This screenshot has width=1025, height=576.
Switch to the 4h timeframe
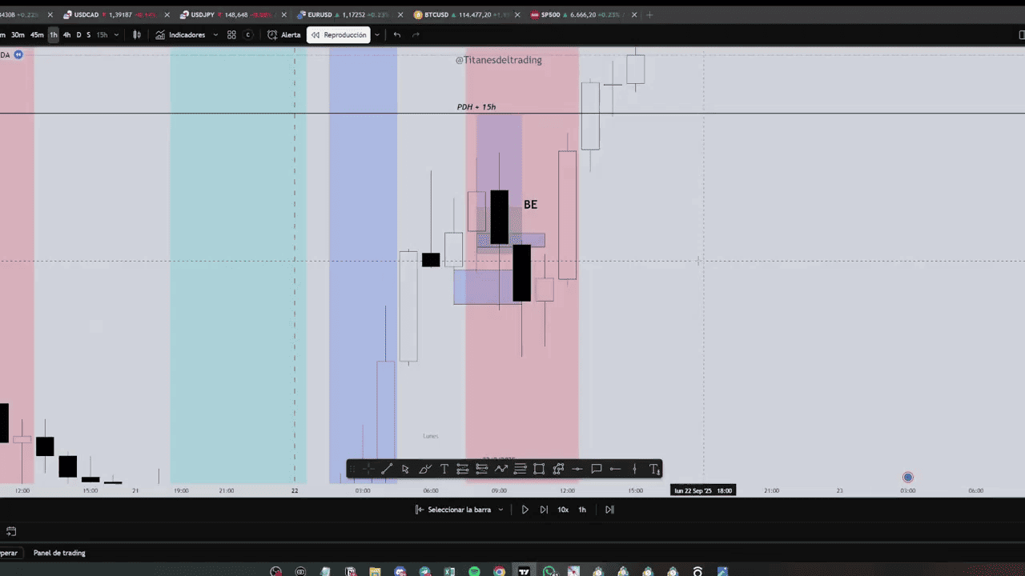66,34
